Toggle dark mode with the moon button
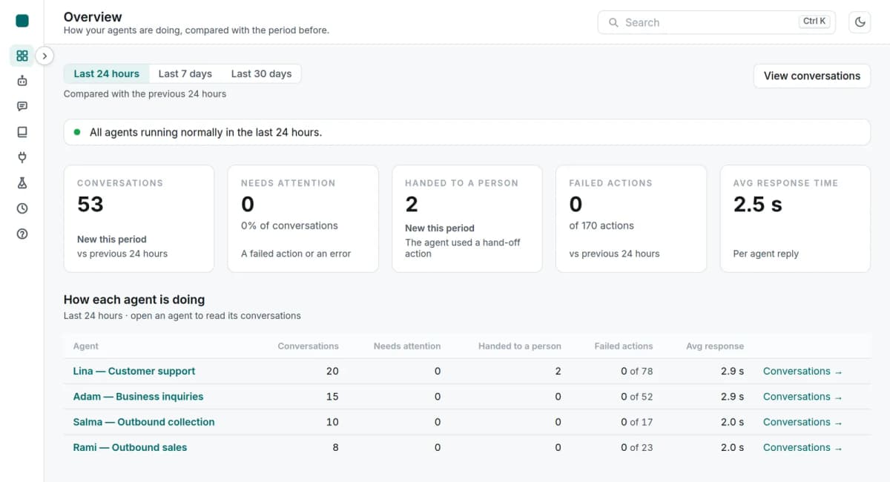 [860, 22]
